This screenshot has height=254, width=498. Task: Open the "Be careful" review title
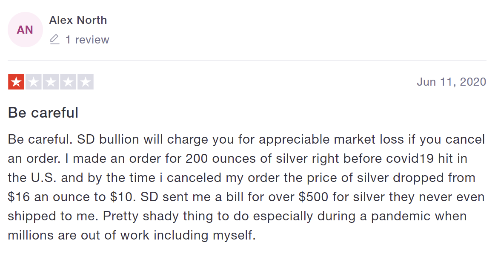click(x=43, y=113)
